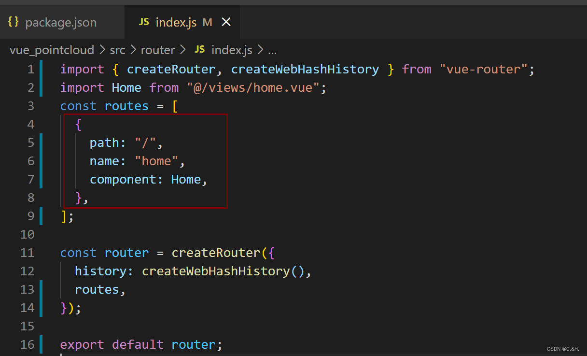Click index.js in the breadcrumb path

(x=232, y=50)
